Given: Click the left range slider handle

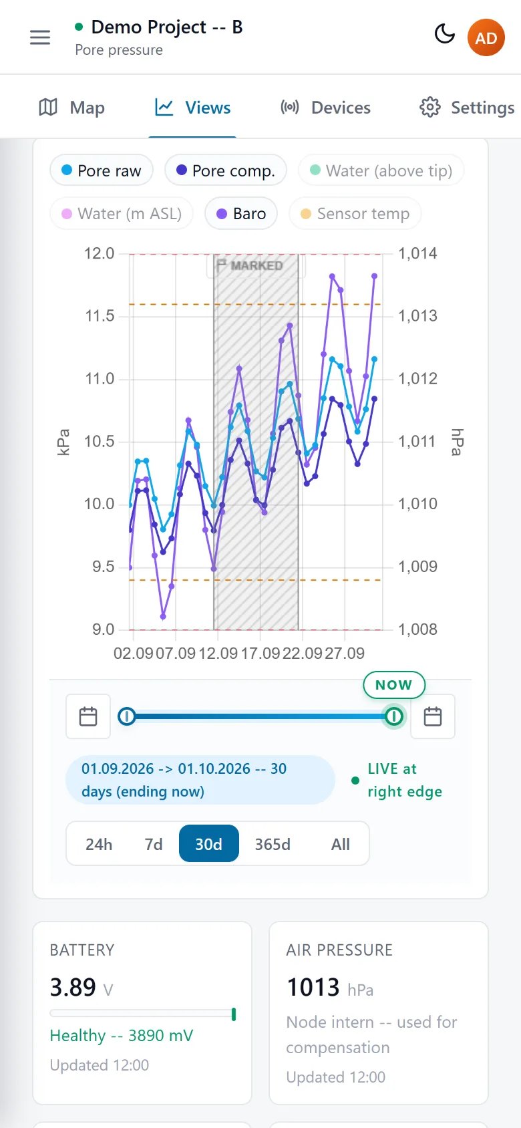Looking at the screenshot, I should pos(126,716).
